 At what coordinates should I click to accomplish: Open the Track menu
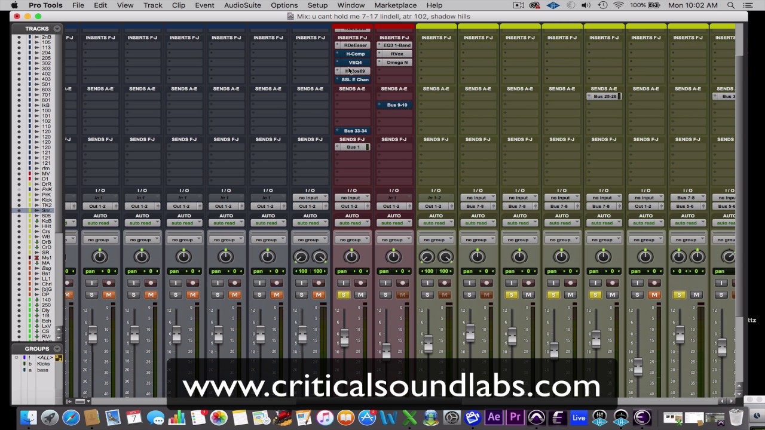[x=152, y=5]
